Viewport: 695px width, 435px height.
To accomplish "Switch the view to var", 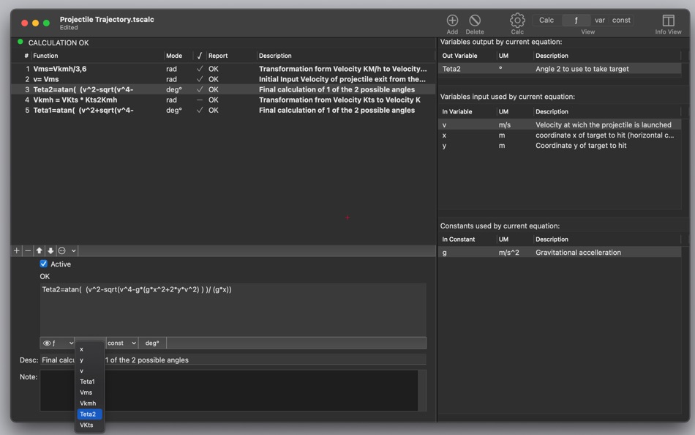I will (x=600, y=20).
